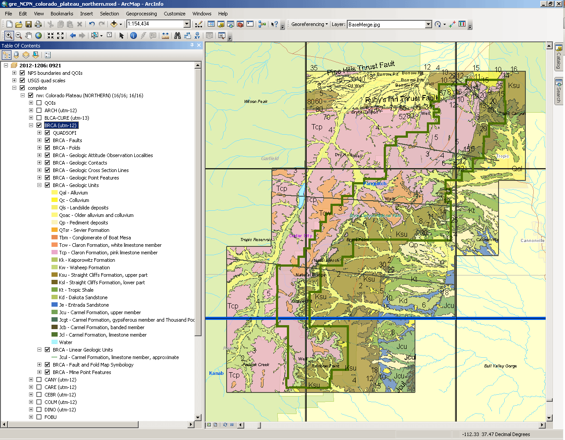Click Add Control Points georeferencing tool
The height and width of the screenshot is (440, 565).
[452, 24]
